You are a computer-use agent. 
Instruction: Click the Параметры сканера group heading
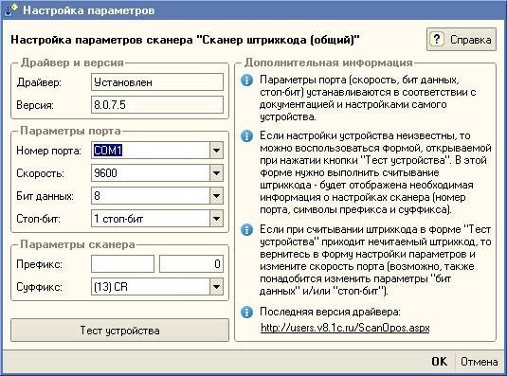[x=78, y=244]
